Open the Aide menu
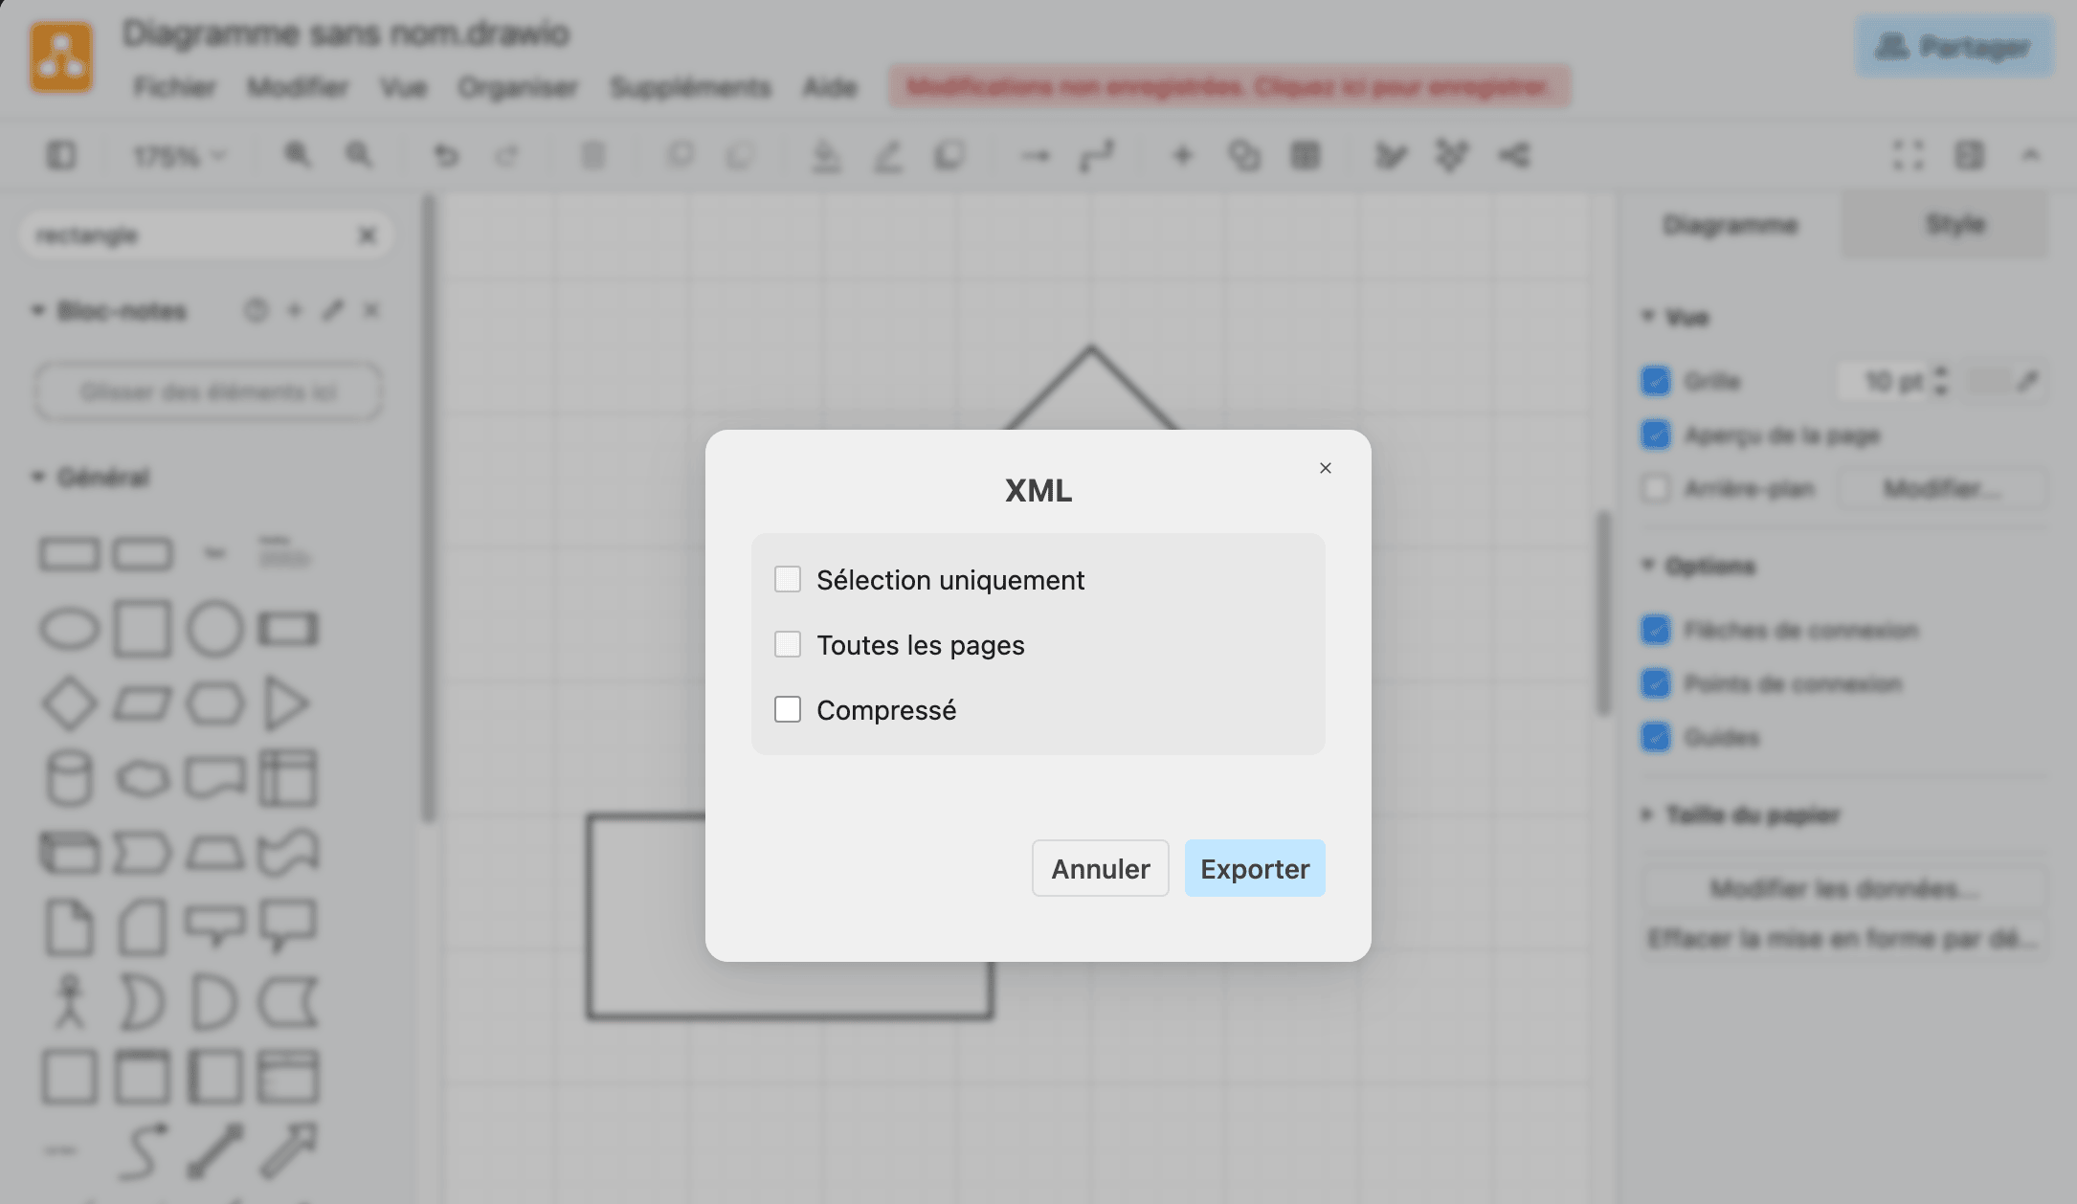Viewport: 2077px width, 1204px height. (830, 87)
